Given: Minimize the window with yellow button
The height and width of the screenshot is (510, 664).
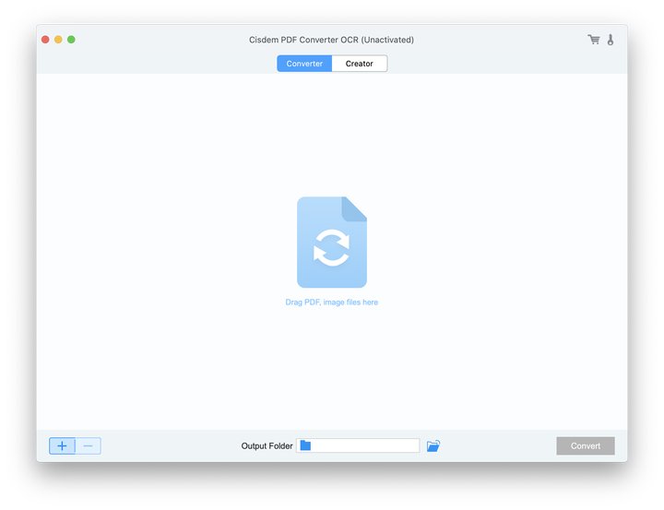Looking at the screenshot, I should click(x=58, y=40).
